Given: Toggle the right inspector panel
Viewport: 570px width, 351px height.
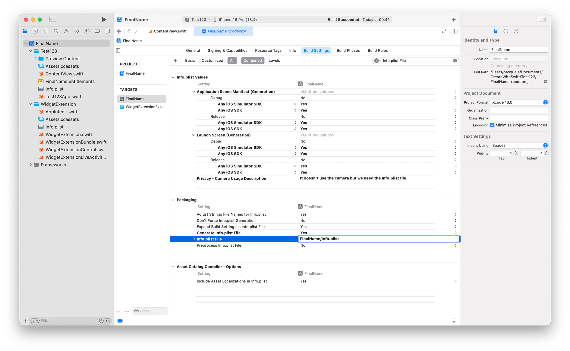Looking at the screenshot, I should pos(542,20).
